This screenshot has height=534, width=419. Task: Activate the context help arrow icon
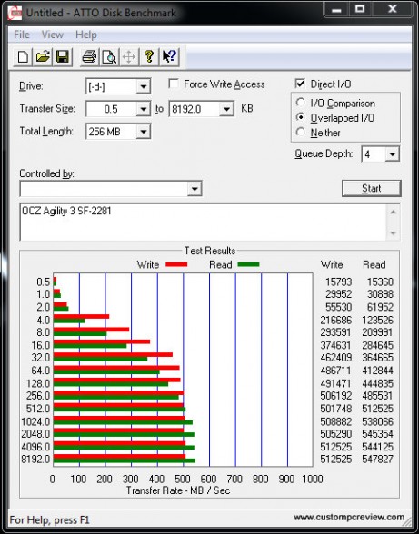tap(169, 56)
